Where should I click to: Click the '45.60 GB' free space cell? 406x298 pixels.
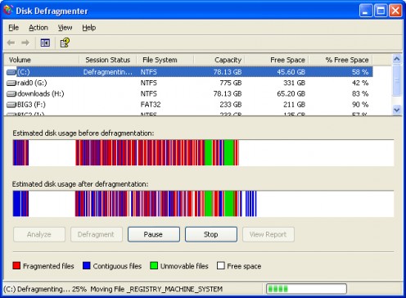pyautogui.click(x=291, y=72)
